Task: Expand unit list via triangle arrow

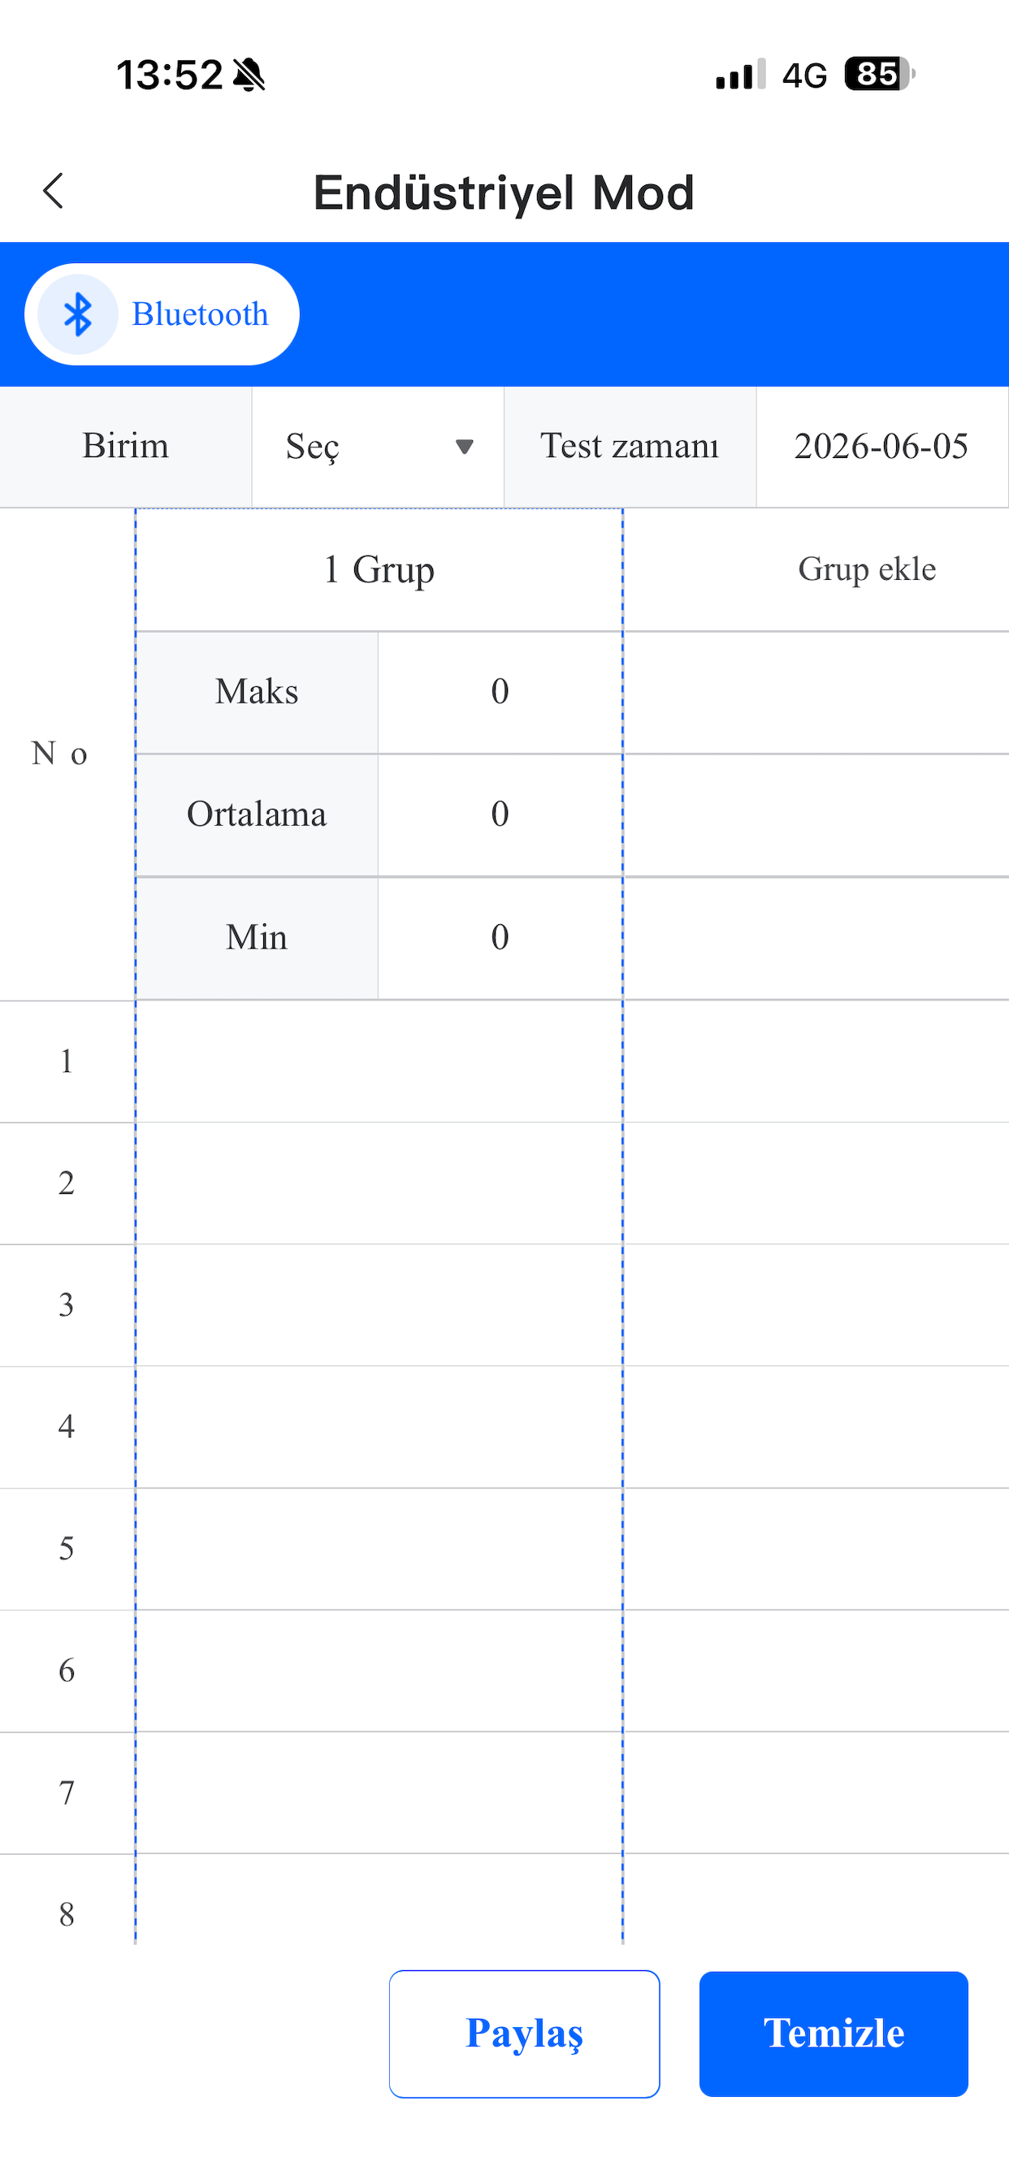Action: pyautogui.click(x=464, y=447)
